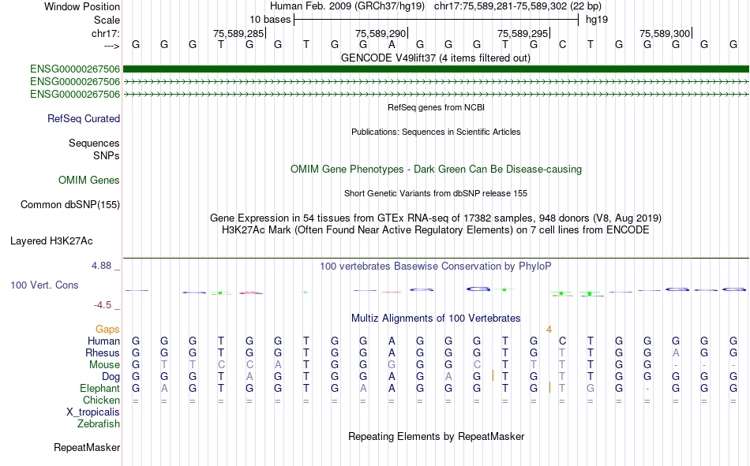Click the SNPs track label
Viewport: 750px width, 466px height.
click(x=107, y=156)
